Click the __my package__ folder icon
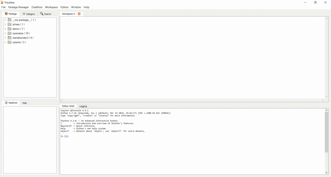 point(10,20)
